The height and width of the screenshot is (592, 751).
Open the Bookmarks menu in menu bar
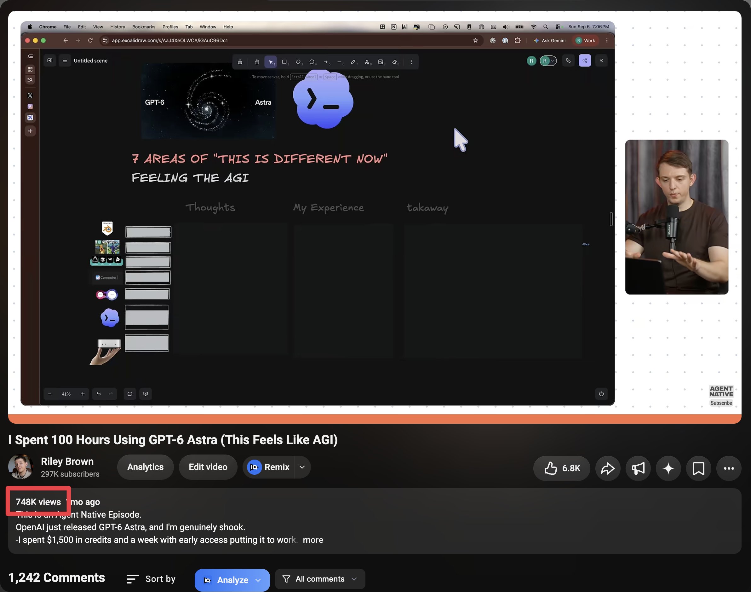(144, 27)
